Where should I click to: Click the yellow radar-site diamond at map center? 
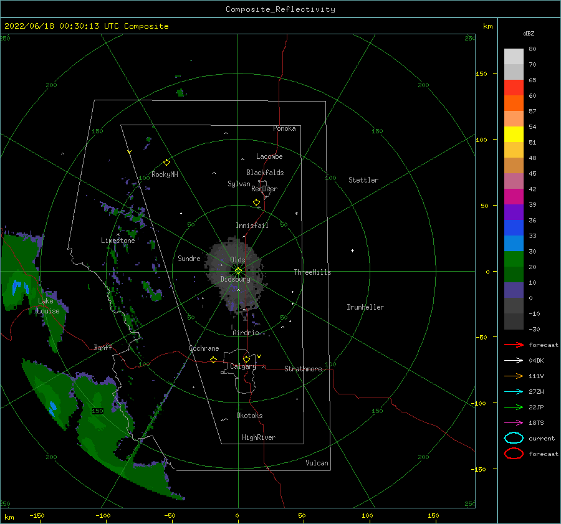tap(238, 271)
